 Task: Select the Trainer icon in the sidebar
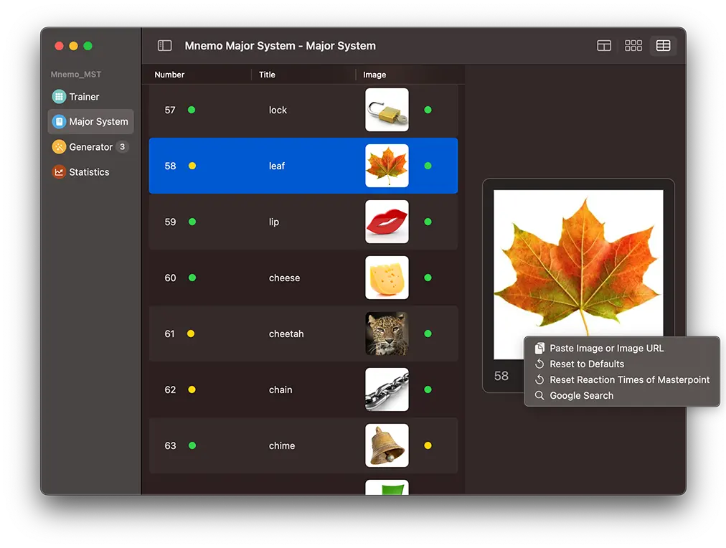point(59,96)
